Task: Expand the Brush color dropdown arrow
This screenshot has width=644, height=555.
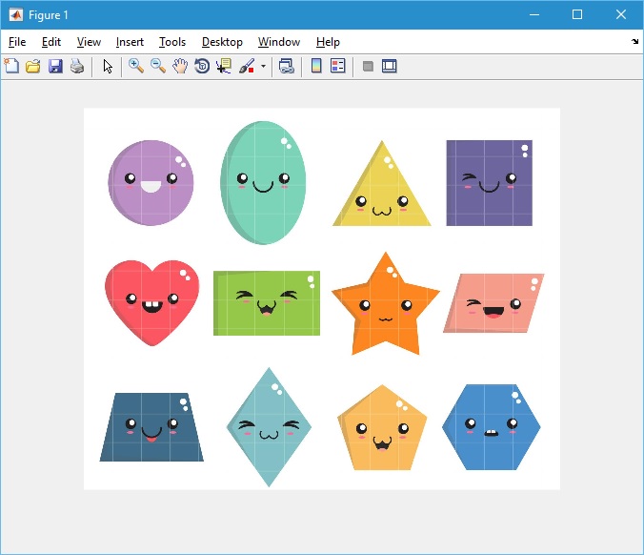Action: tap(263, 66)
